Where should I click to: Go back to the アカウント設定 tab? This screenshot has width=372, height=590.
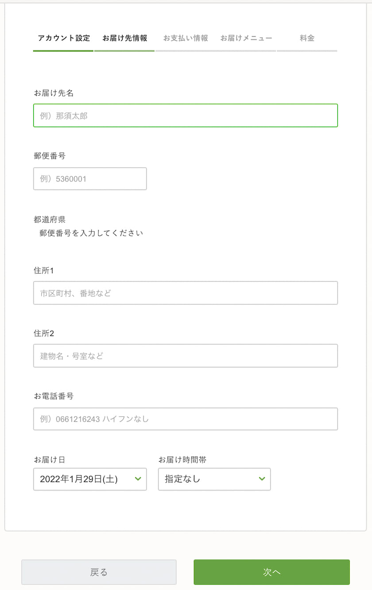point(63,38)
